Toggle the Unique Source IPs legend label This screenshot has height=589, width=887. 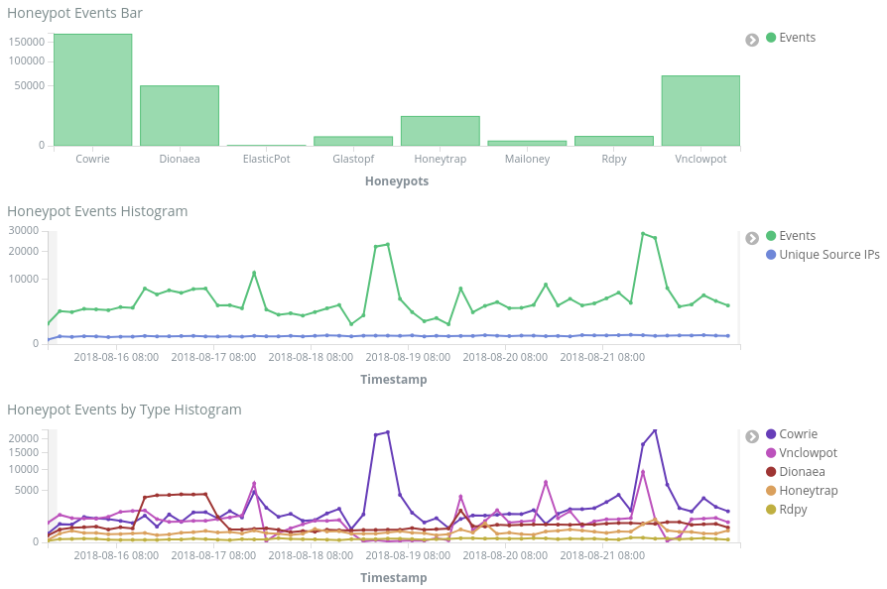(x=829, y=255)
